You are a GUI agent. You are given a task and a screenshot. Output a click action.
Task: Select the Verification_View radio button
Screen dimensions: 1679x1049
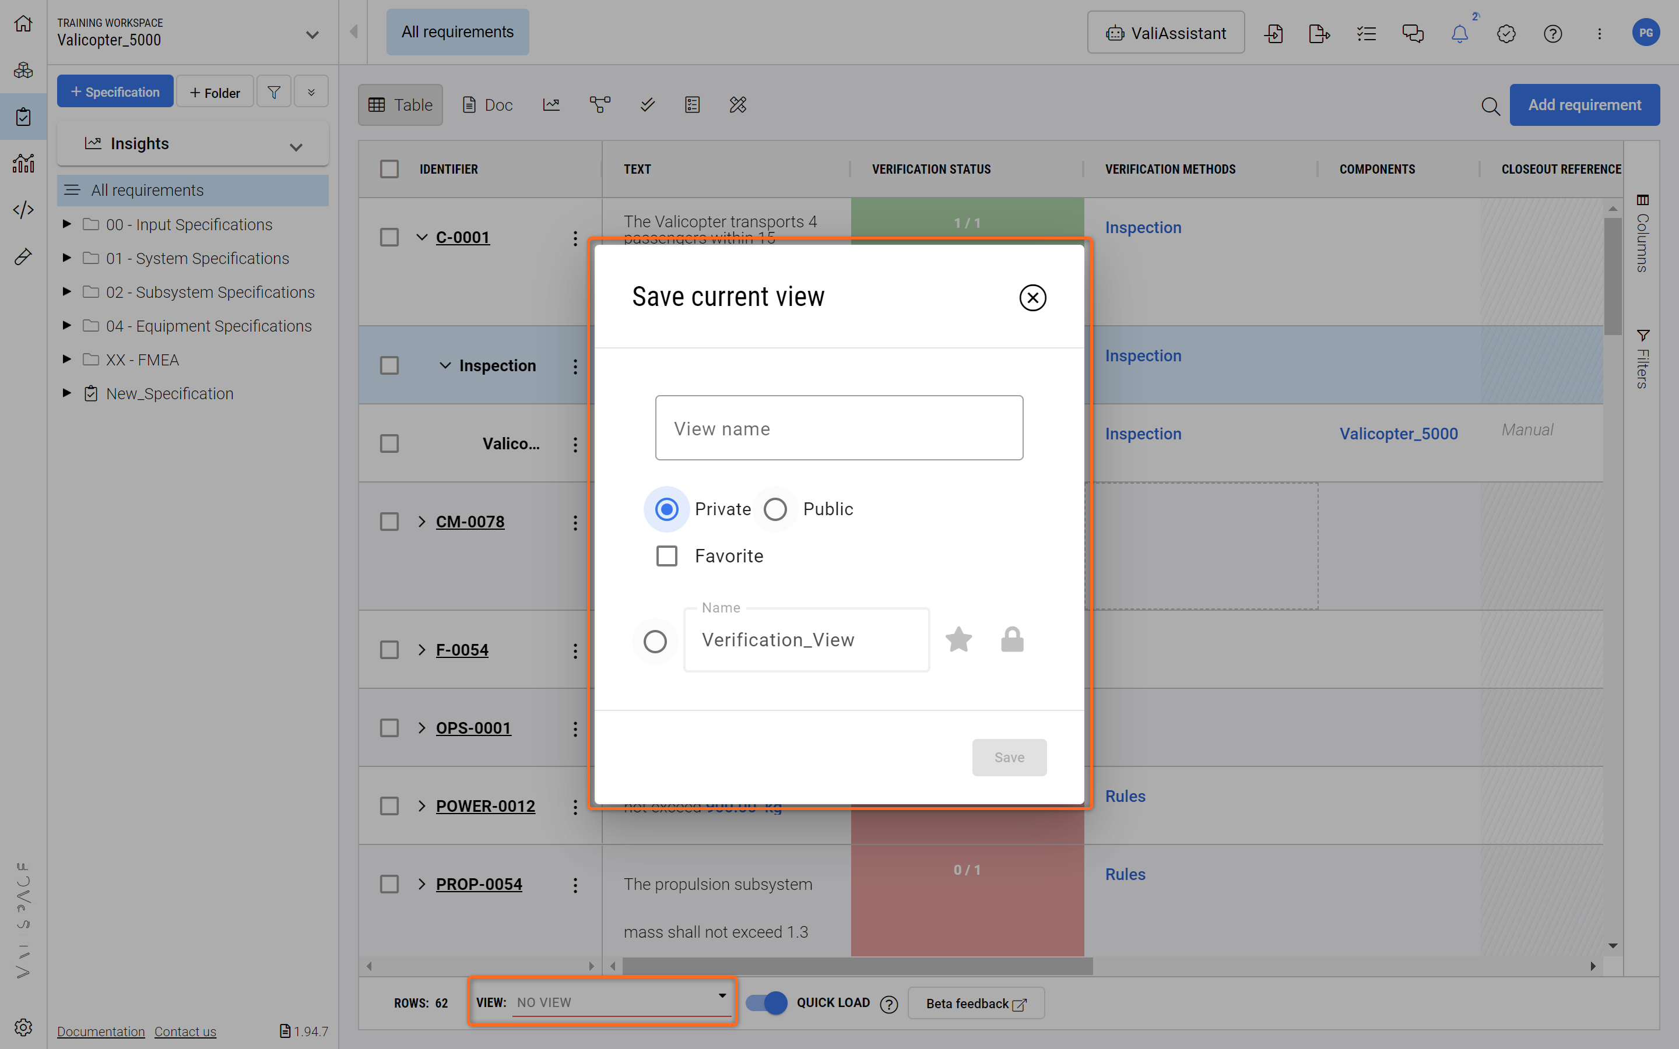point(655,641)
